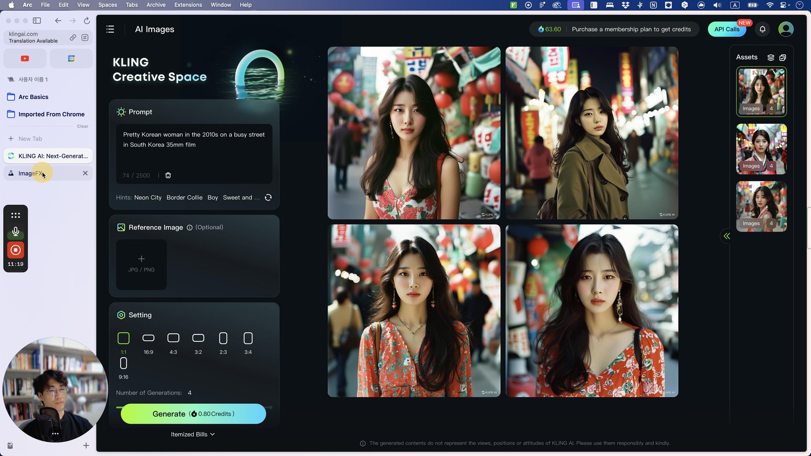Refresh the prompt hints
The image size is (811, 456).
point(268,198)
